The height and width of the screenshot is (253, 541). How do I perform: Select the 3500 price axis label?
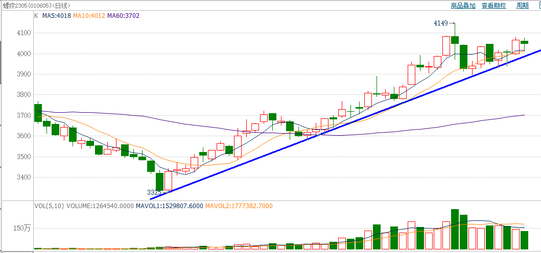24,157
